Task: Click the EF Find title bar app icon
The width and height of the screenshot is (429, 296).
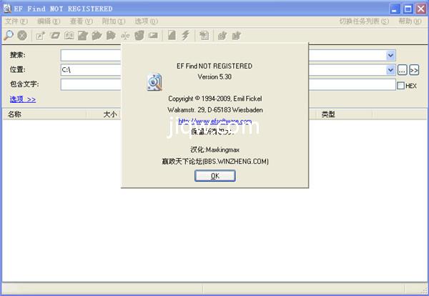Action: click(7, 9)
